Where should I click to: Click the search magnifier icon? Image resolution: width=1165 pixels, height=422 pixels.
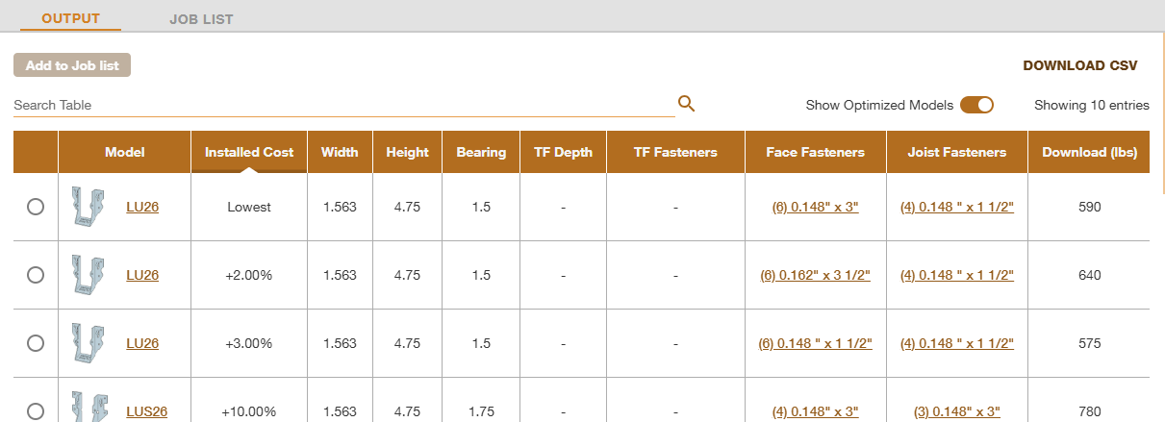click(686, 104)
